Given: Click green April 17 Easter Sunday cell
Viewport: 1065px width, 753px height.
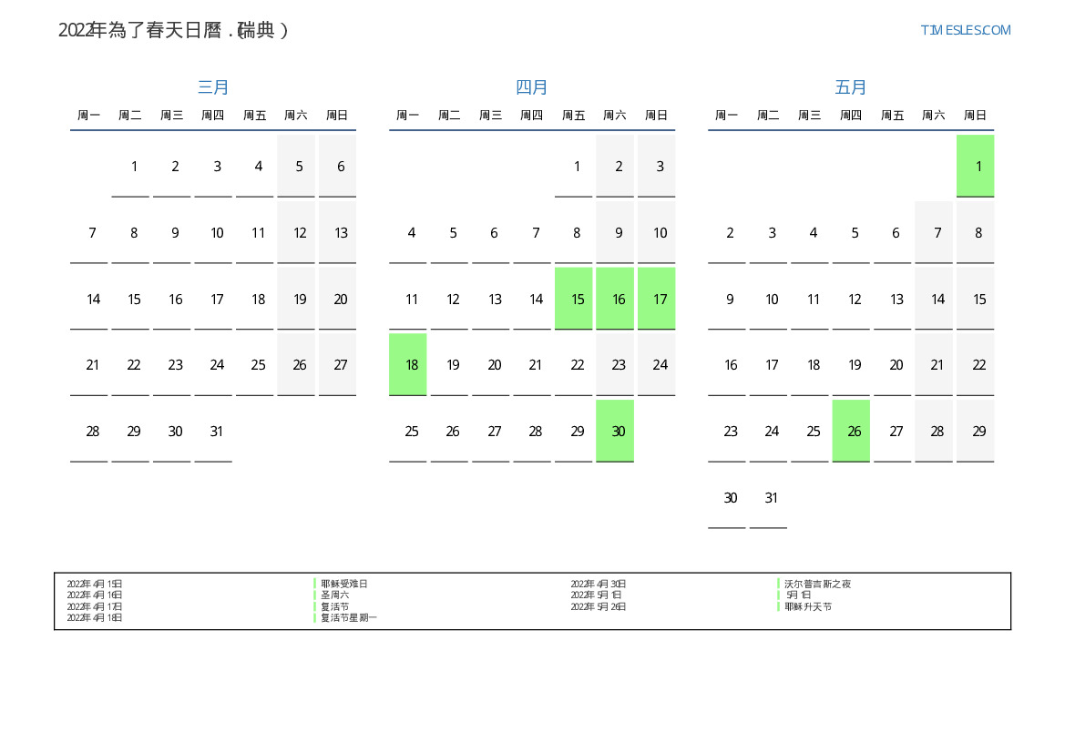Looking at the screenshot, I should [x=657, y=299].
